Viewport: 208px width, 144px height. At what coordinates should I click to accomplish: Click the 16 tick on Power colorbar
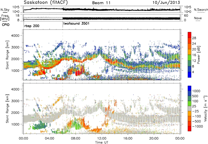(194, 55)
